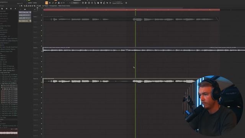Screen dimensions: 245x138
Task: Select the first item in the picker panel
Action: pos(25,12)
